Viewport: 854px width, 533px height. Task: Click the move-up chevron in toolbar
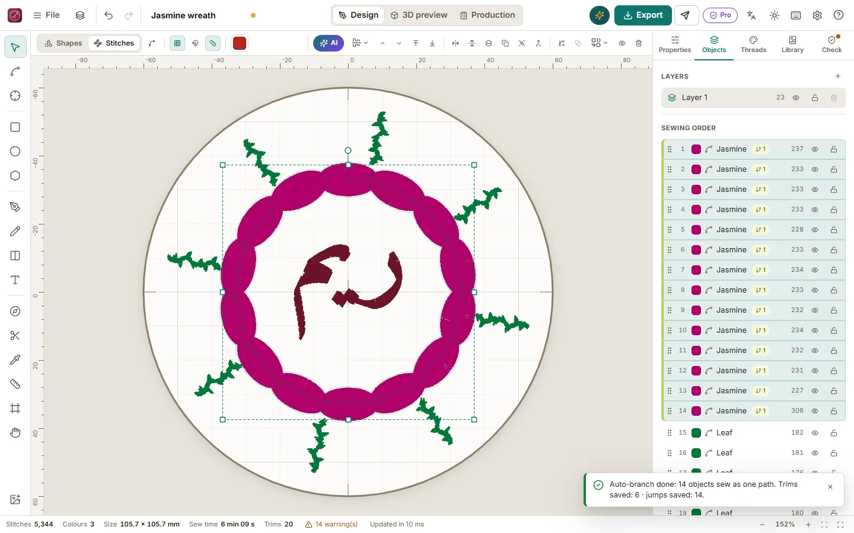click(x=383, y=43)
